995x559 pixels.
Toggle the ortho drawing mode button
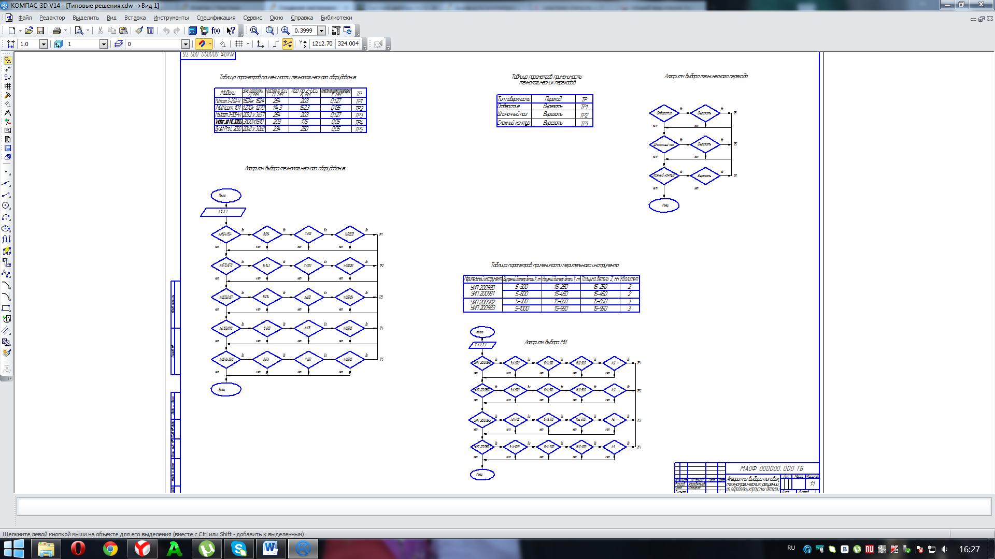click(x=276, y=44)
